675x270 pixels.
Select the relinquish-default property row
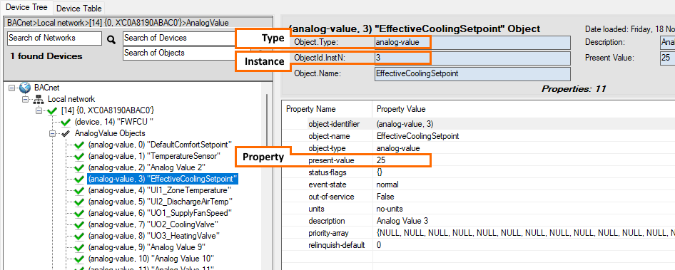(478, 245)
